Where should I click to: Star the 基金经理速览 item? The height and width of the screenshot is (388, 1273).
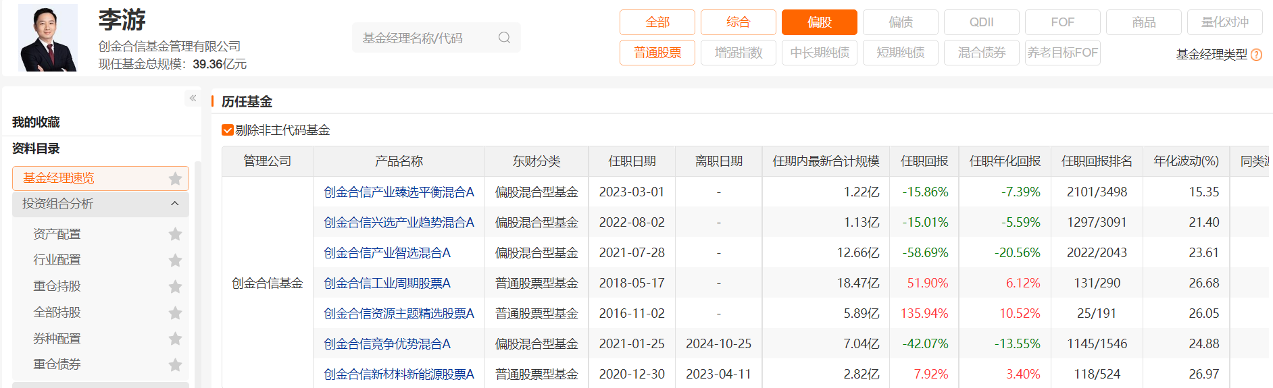[175, 179]
